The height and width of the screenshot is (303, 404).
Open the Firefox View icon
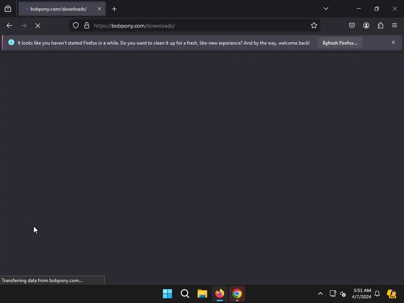click(x=8, y=9)
